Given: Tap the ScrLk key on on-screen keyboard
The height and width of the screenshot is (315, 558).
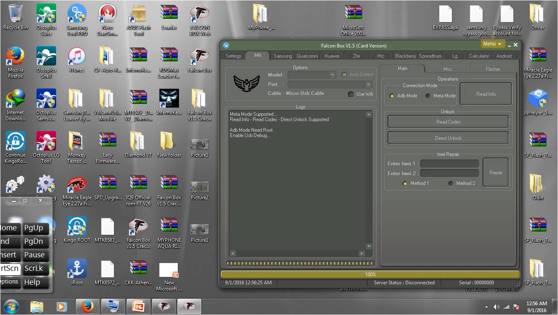Looking at the screenshot, I should pos(35,269).
